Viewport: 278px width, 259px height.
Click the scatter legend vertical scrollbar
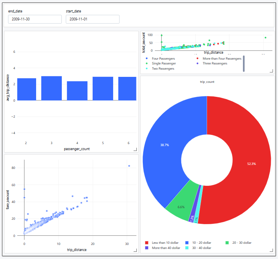click(x=244, y=64)
